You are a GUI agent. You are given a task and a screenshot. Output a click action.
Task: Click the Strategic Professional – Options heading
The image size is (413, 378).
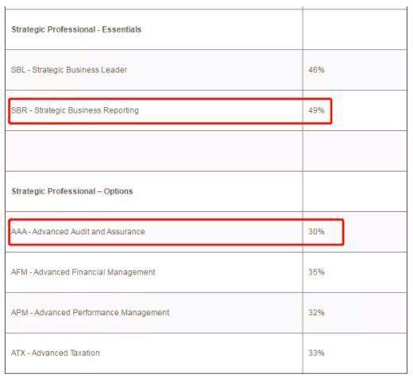(72, 191)
